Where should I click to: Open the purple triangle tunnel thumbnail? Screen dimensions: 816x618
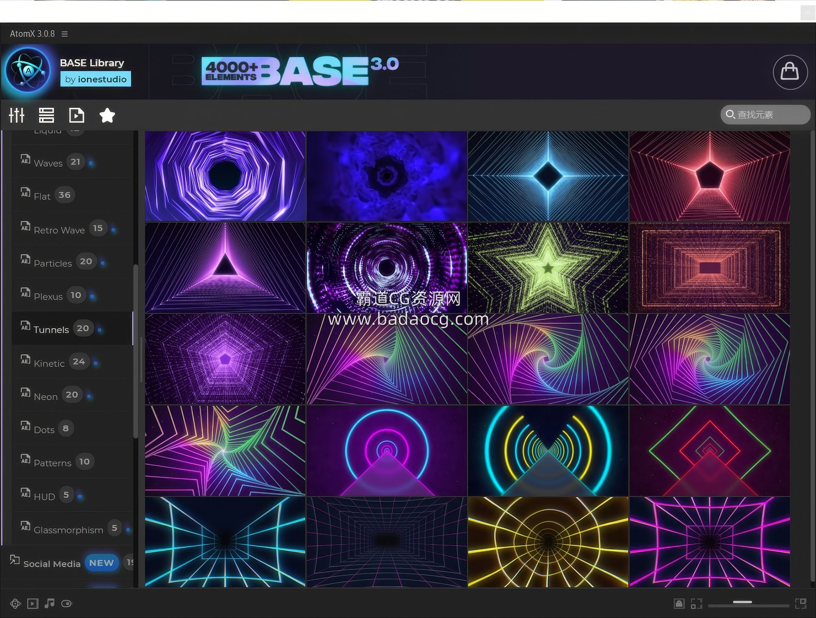[x=225, y=268]
